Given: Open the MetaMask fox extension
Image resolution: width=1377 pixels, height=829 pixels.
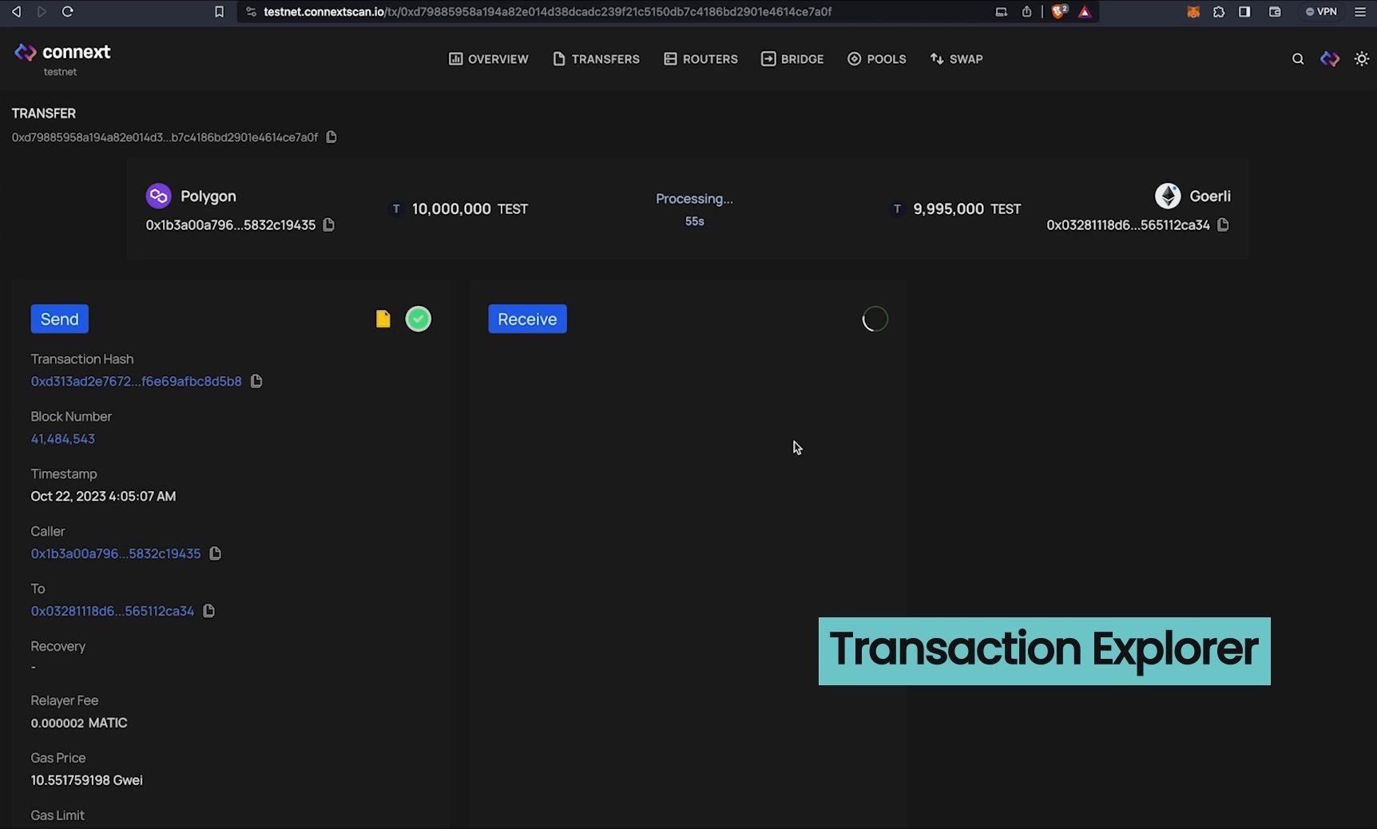Looking at the screenshot, I should (x=1193, y=12).
